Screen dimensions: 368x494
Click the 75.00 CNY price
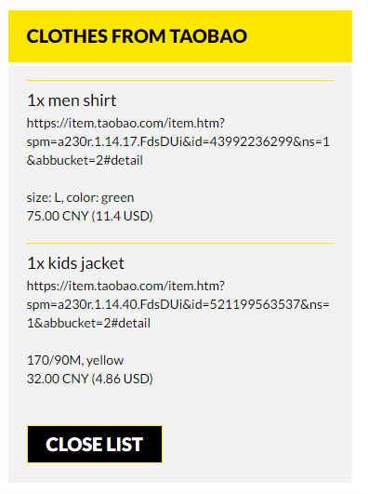click(58, 217)
